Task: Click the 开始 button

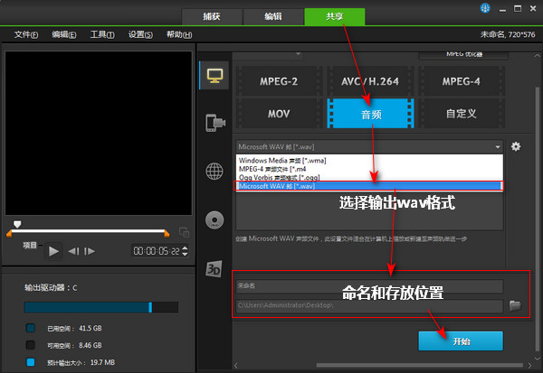Action: (x=461, y=341)
